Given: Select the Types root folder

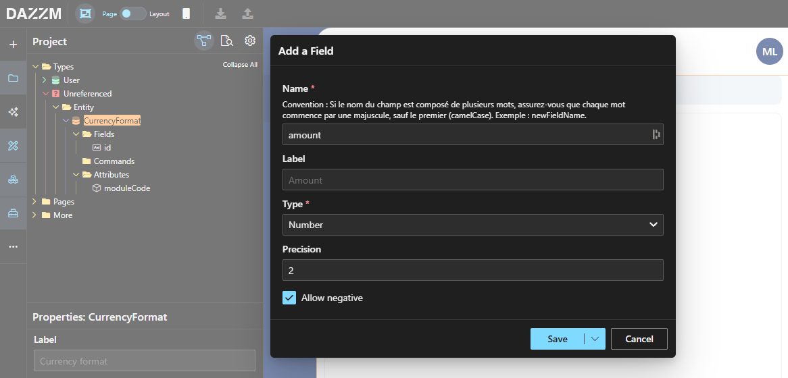Looking at the screenshot, I should pyautogui.click(x=64, y=66).
